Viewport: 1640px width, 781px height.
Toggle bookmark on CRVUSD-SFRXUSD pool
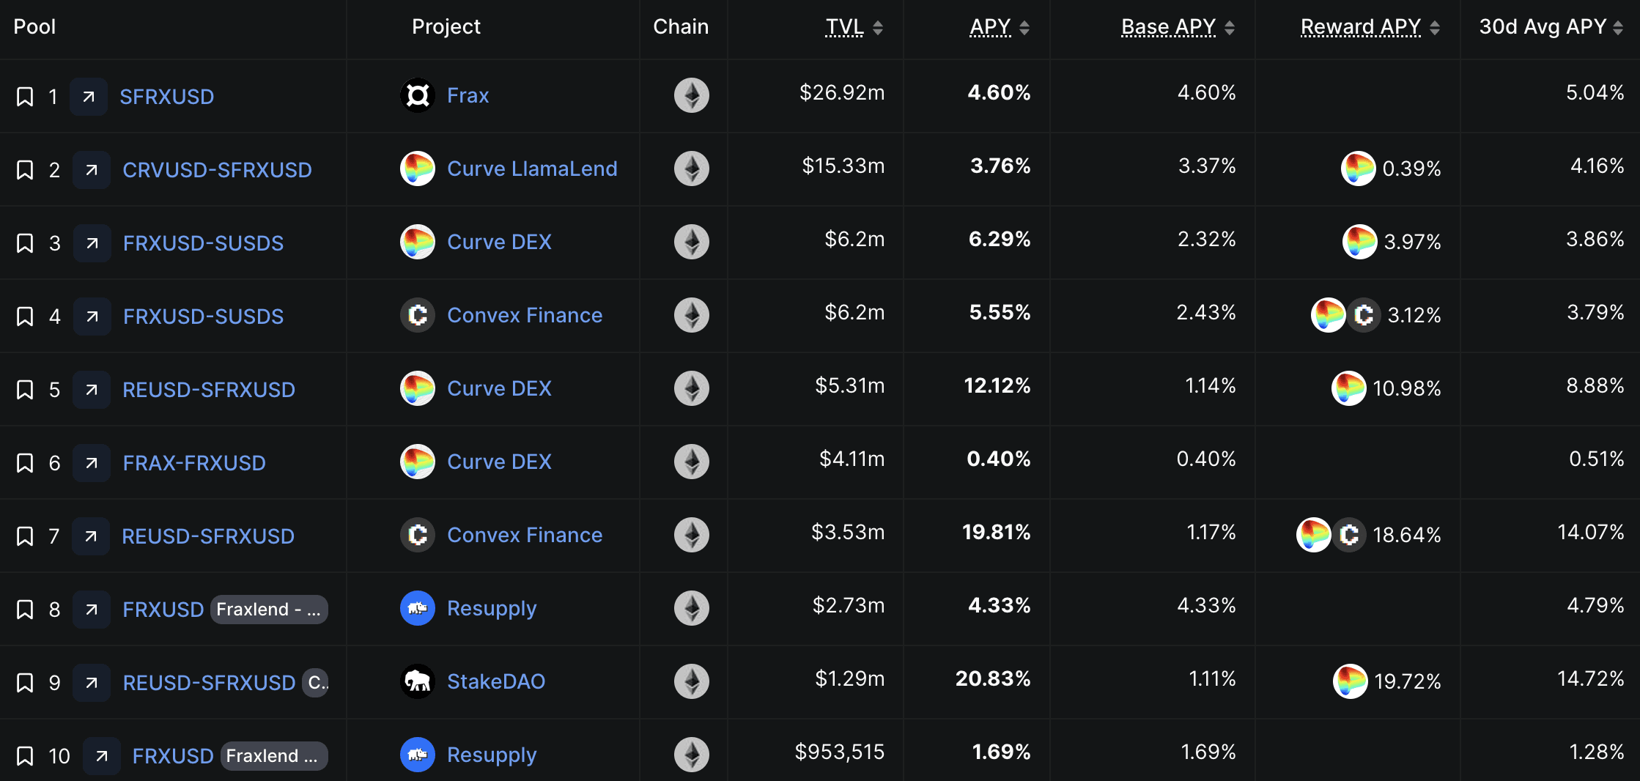[x=25, y=170]
